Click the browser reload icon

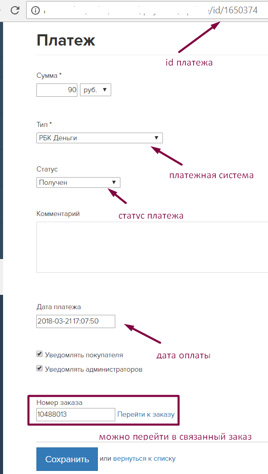(x=15, y=10)
